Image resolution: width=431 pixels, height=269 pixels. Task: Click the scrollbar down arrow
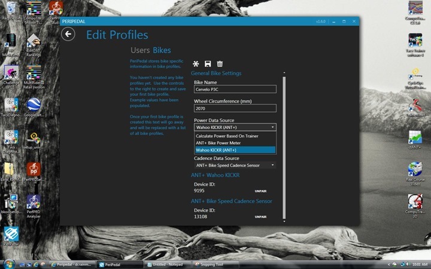[284, 221]
